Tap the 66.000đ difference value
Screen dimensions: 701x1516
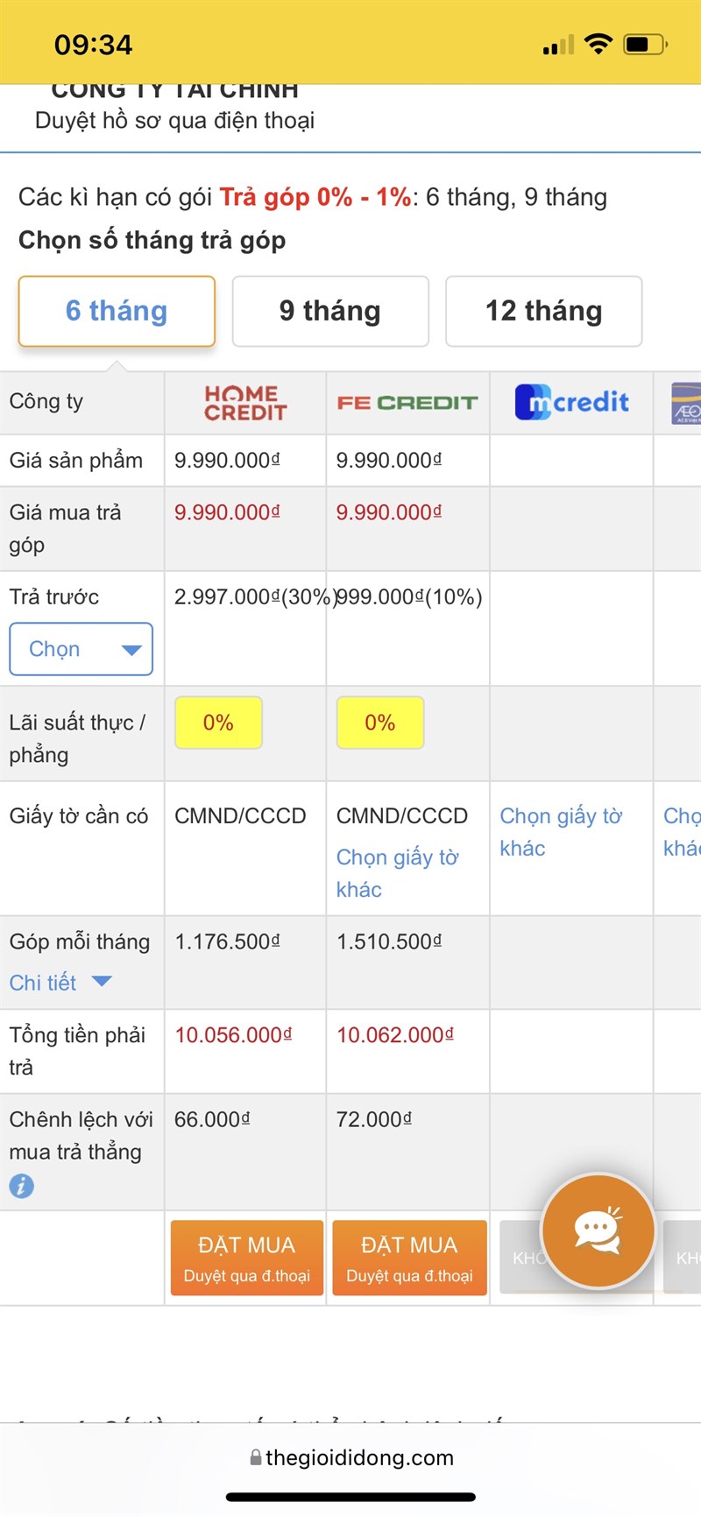pos(212,1119)
